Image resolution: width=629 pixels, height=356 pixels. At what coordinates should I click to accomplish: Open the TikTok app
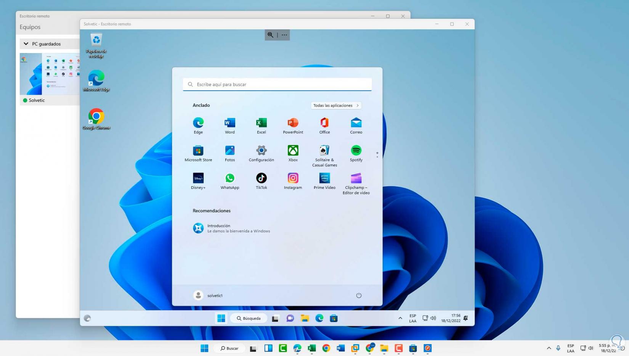[262, 181]
